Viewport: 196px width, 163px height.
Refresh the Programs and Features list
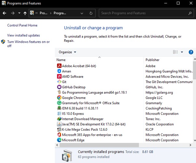[91, 13]
